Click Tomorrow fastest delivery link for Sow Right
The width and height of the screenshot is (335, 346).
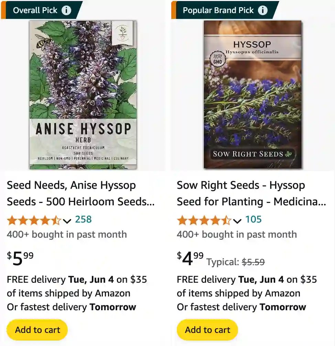(x=283, y=307)
